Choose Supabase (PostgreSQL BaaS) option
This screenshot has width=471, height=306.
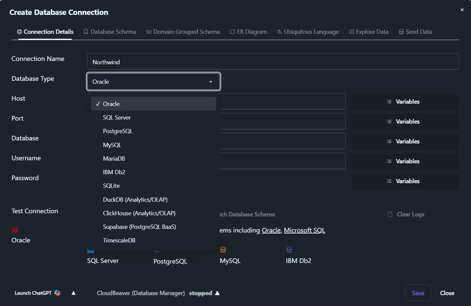click(154, 227)
